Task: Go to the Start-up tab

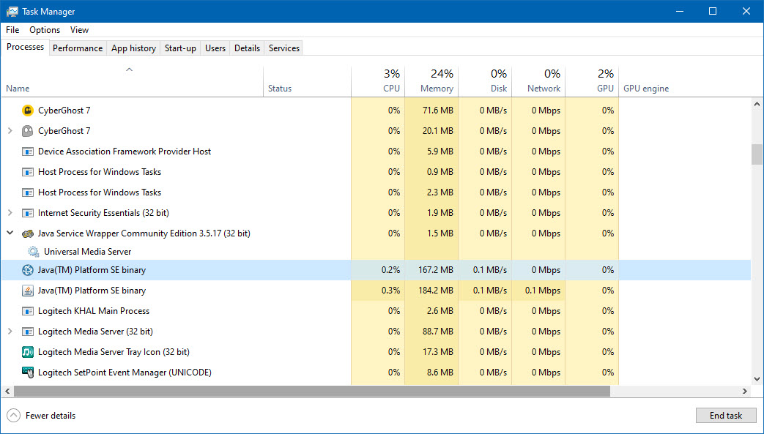Action: (x=180, y=48)
